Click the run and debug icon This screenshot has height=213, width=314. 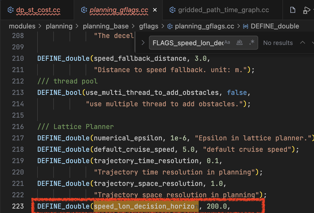306,10
